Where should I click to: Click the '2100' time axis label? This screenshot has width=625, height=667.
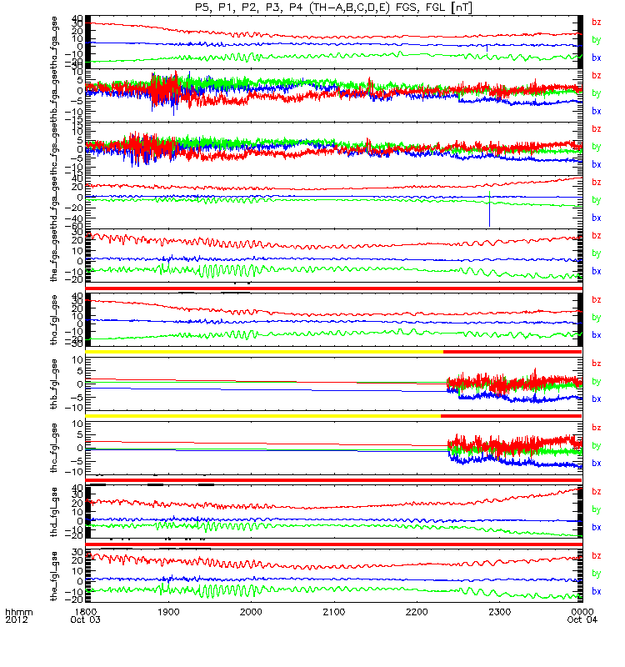click(x=334, y=612)
